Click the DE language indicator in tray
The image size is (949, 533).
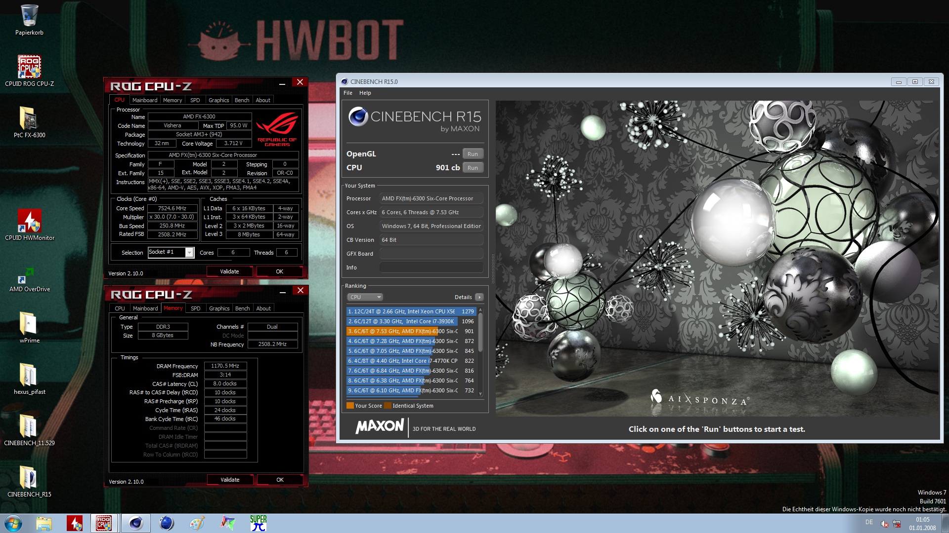tap(869, 522)
